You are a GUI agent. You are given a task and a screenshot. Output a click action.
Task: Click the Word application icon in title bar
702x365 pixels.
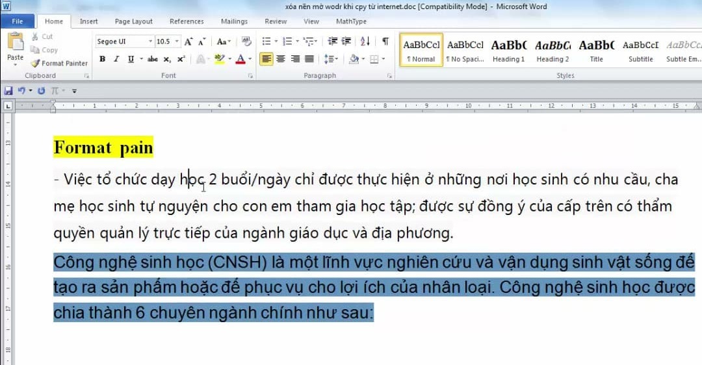coord(6,6)
